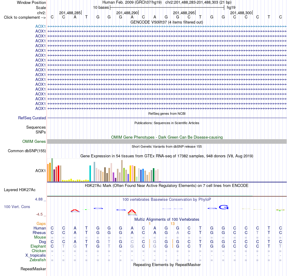Click the 'hg19' label beside scale bar
This screenshot has width=287, height=276.
[x=231, y=8]
